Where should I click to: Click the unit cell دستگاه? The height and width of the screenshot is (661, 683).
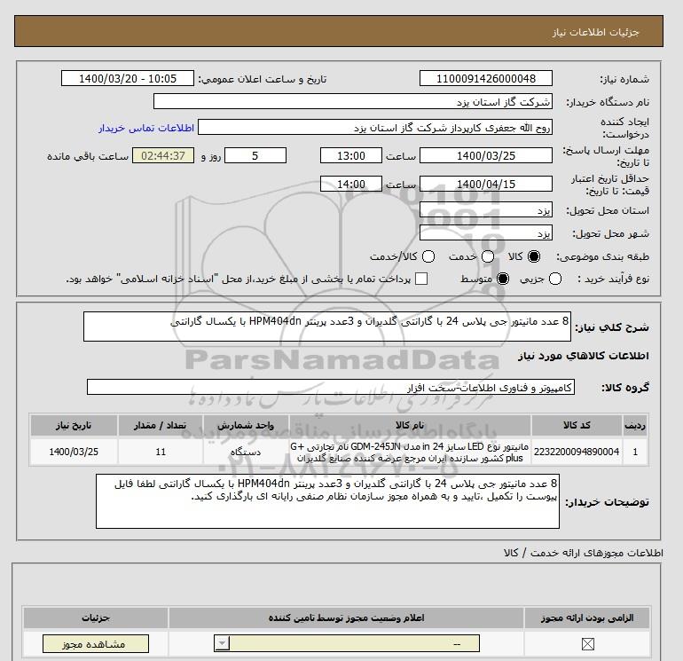click(246, 452)
